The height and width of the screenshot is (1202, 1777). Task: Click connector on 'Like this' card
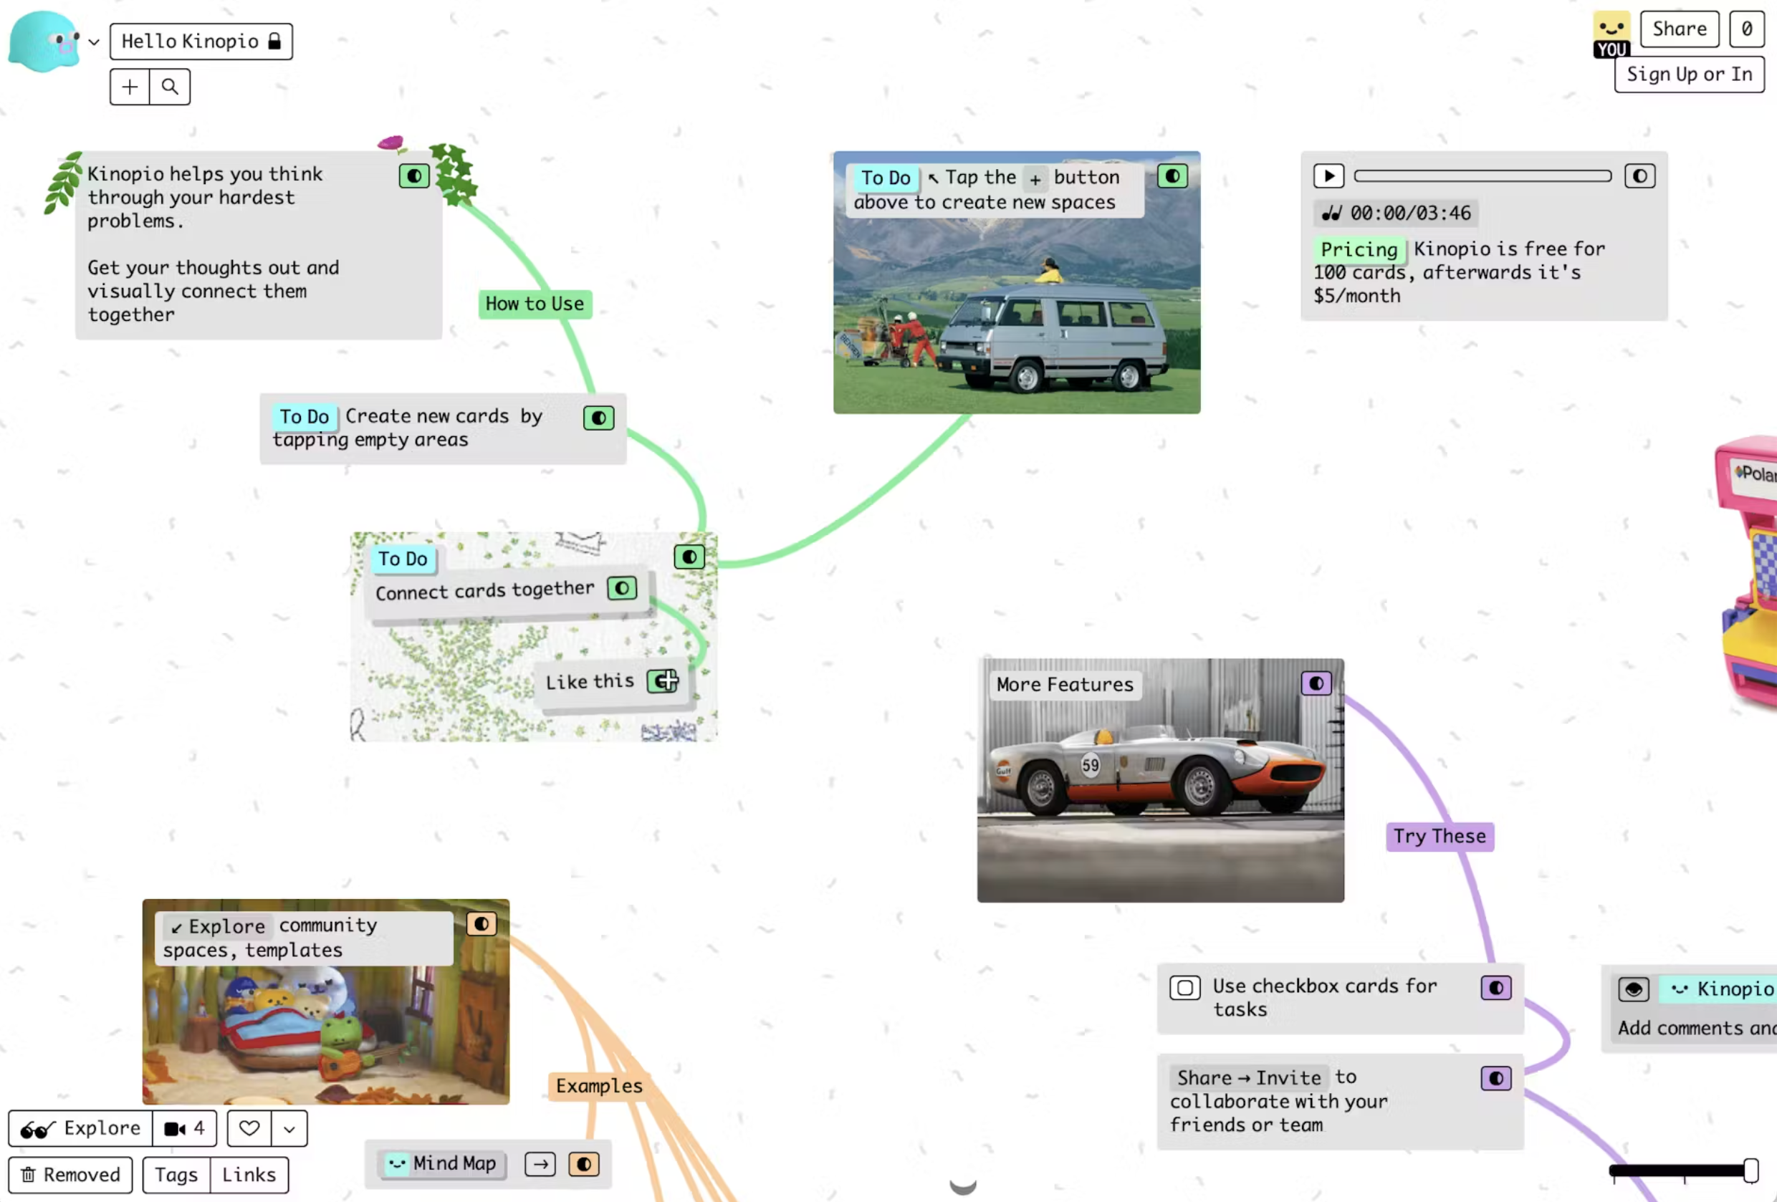click(663, 681)
